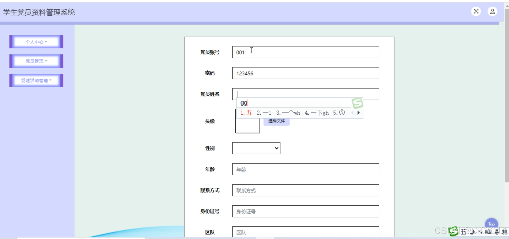Select IME candidate 4 一下
The width and height of the screenshot is (509, 239).
click(317, 113)
